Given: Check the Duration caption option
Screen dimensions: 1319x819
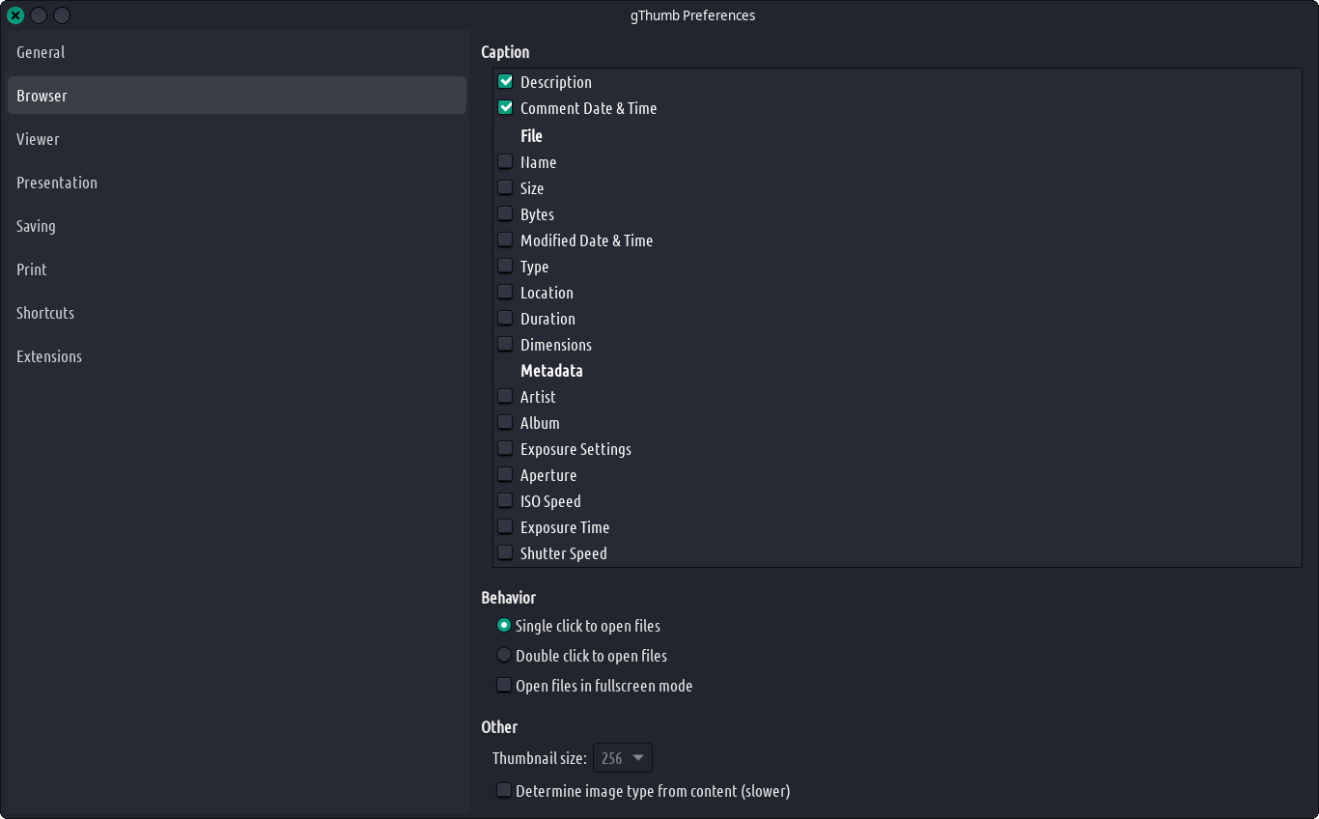Looking at the screenshot, I should [x=505, y=318].
